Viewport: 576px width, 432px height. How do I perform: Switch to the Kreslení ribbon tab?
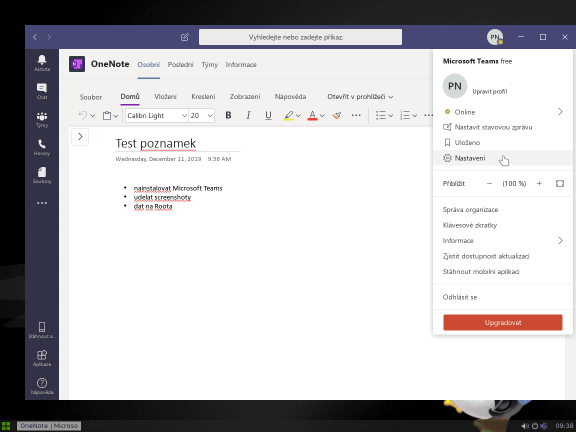pyautogui.click(x=203, y=96)
